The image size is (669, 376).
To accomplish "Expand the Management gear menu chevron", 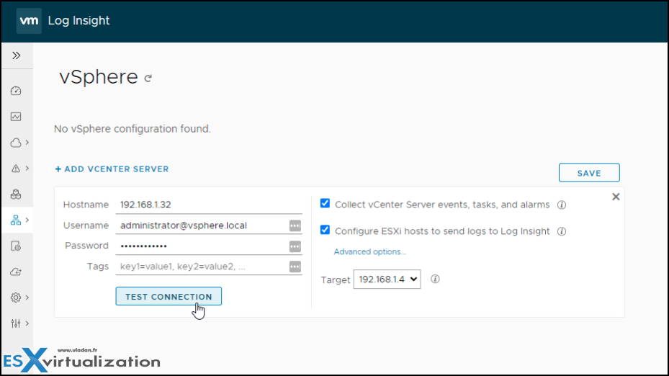I will (x=27, y=297).
